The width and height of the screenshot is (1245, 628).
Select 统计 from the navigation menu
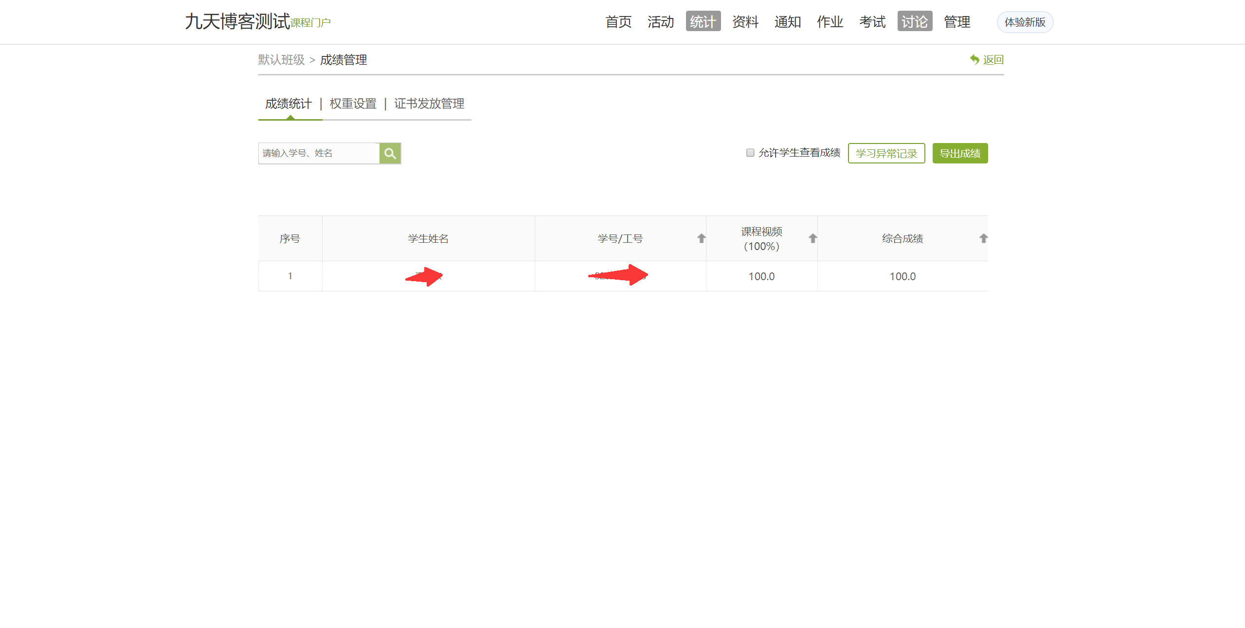(703, 21)
